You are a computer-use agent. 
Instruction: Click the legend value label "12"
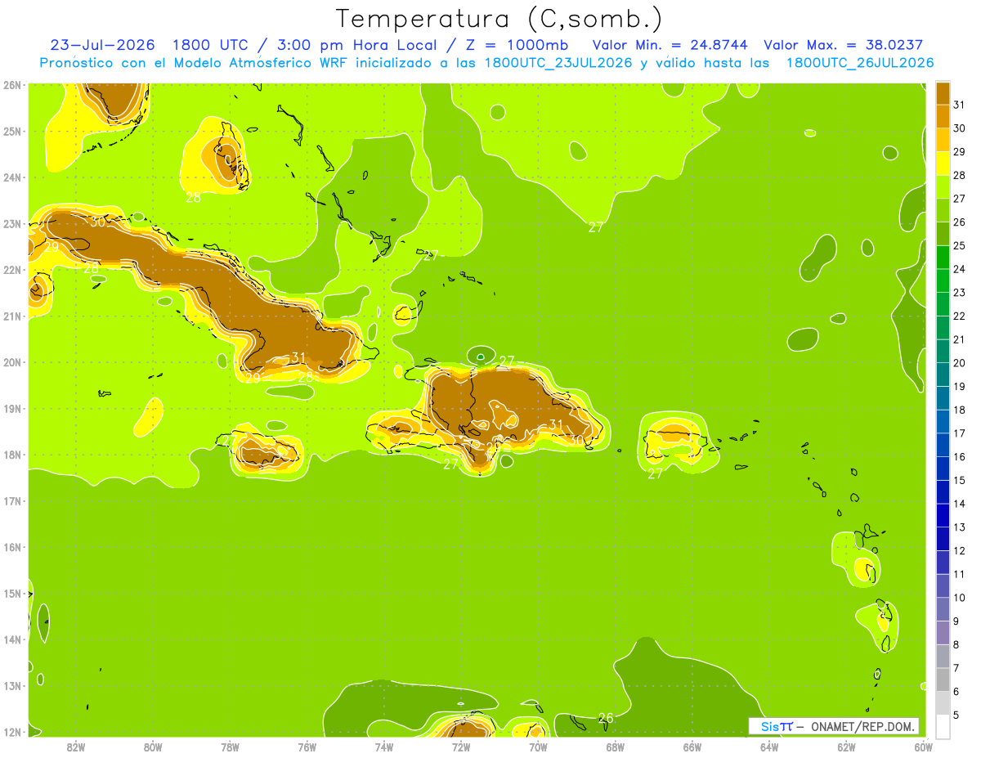point(960,550)
